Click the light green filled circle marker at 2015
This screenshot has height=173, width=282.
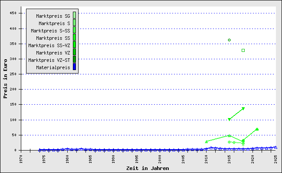tap(229, 142)
